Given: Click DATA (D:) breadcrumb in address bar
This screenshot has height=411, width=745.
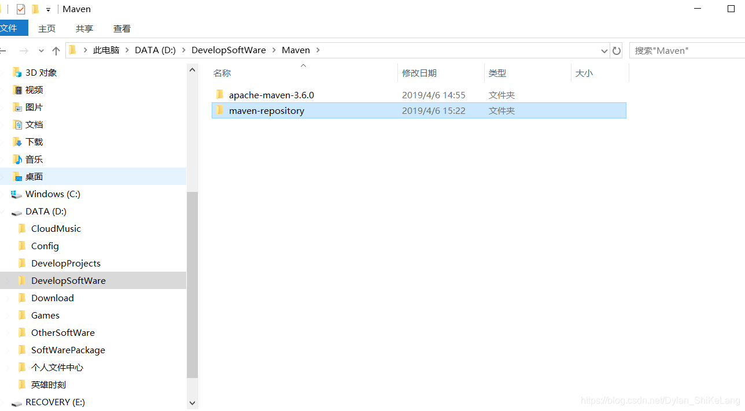Looking at the screenshot, I should point(155,50).
